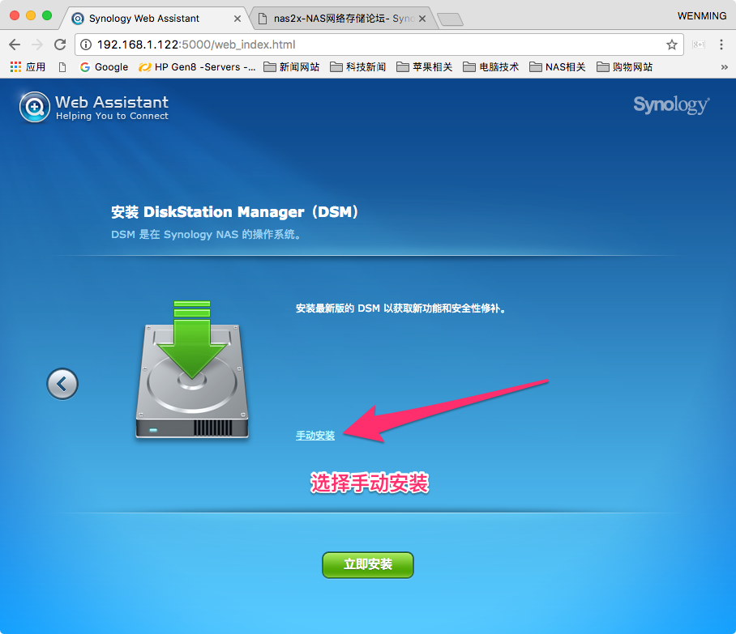Switch to the nas2x NAS forum tab
The image size is (736, 634).
point(342,18)
